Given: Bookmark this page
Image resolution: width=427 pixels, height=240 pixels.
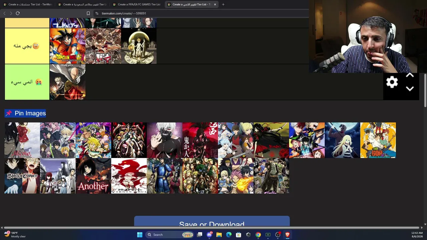Looking at the screenshot, I should coord(88,13).
